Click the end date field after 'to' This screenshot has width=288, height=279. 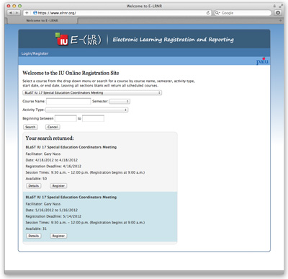tap(93, 118)
